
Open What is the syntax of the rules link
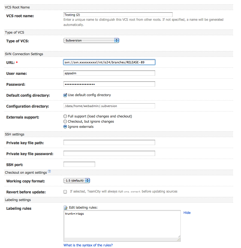coord(88,245)
